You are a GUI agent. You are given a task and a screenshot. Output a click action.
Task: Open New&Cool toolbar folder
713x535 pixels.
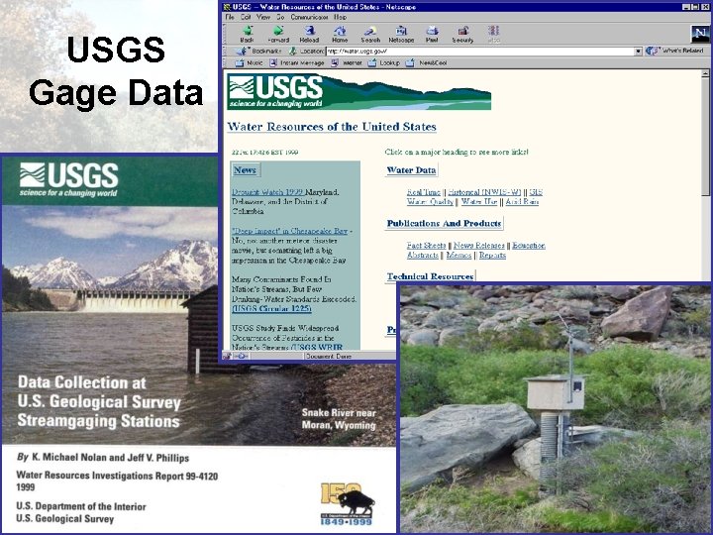pyautogui.click(x=426, y=62)
